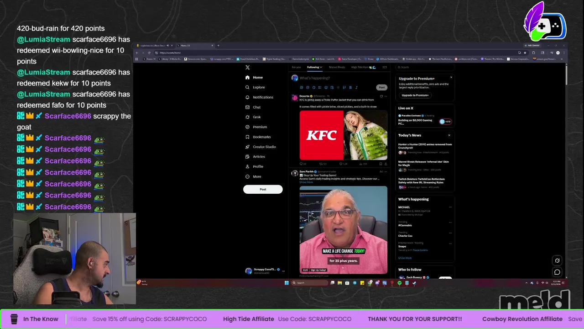The height and width of the screenshot is (329, 584).
Task: Share the Dexerto KFC post
Action: pos(386,164)
